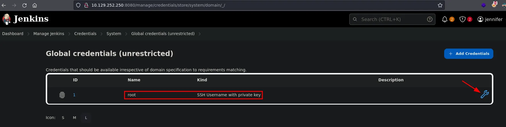Click the Jenkins butler logo

coord(6,19)
